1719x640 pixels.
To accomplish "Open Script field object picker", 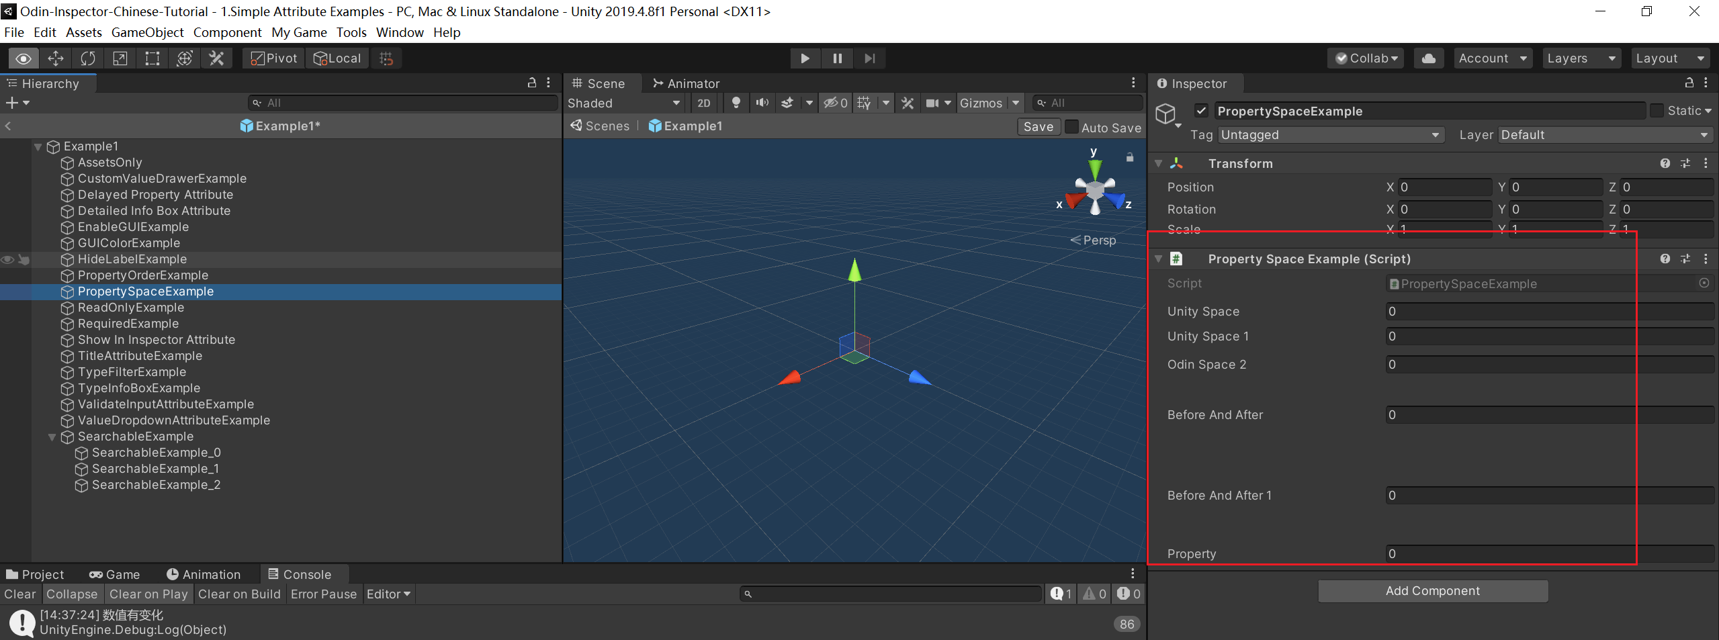I will (x=1704, y=283).
